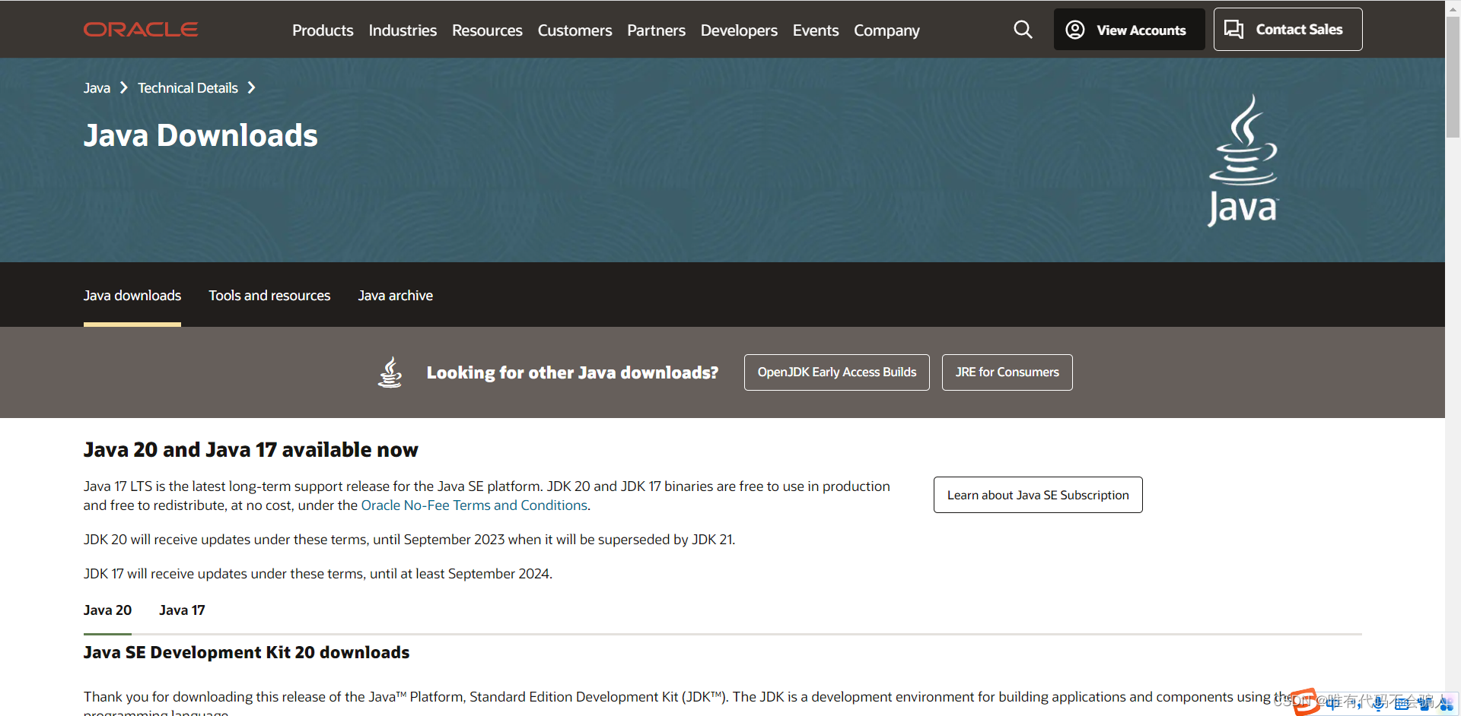Open the Industries menu

click(403, 30)
